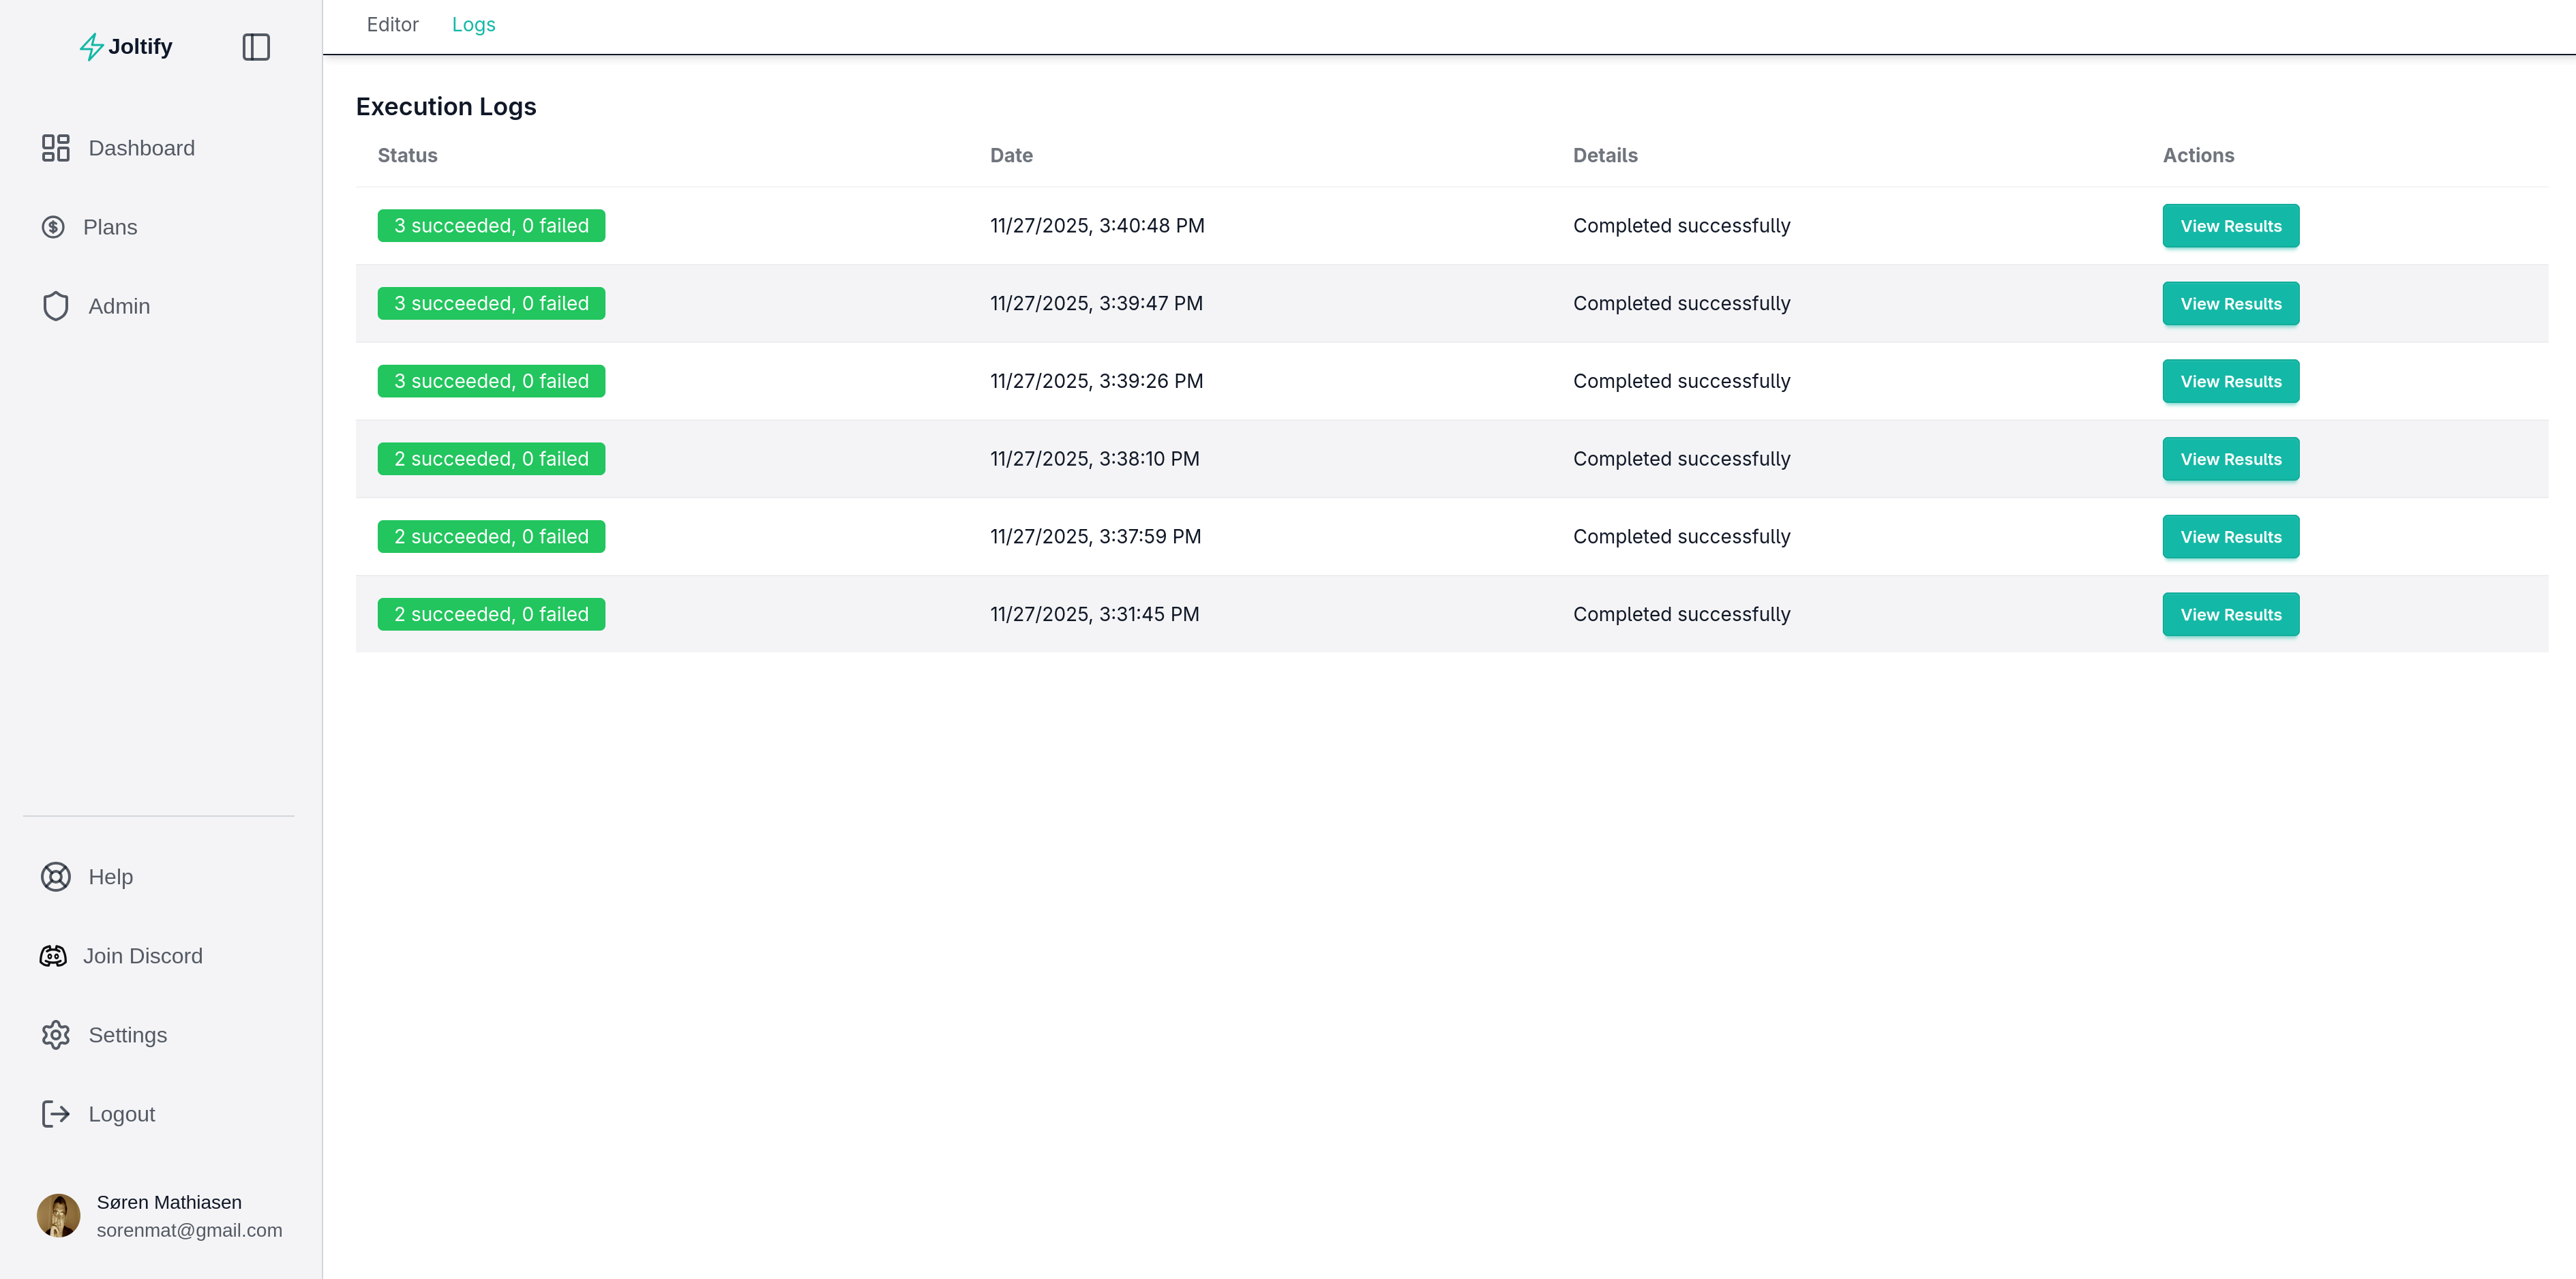This screenshot has height=1279, width=2576.
Task: Collapse the sidebar panel toggle
Action: 256,47
